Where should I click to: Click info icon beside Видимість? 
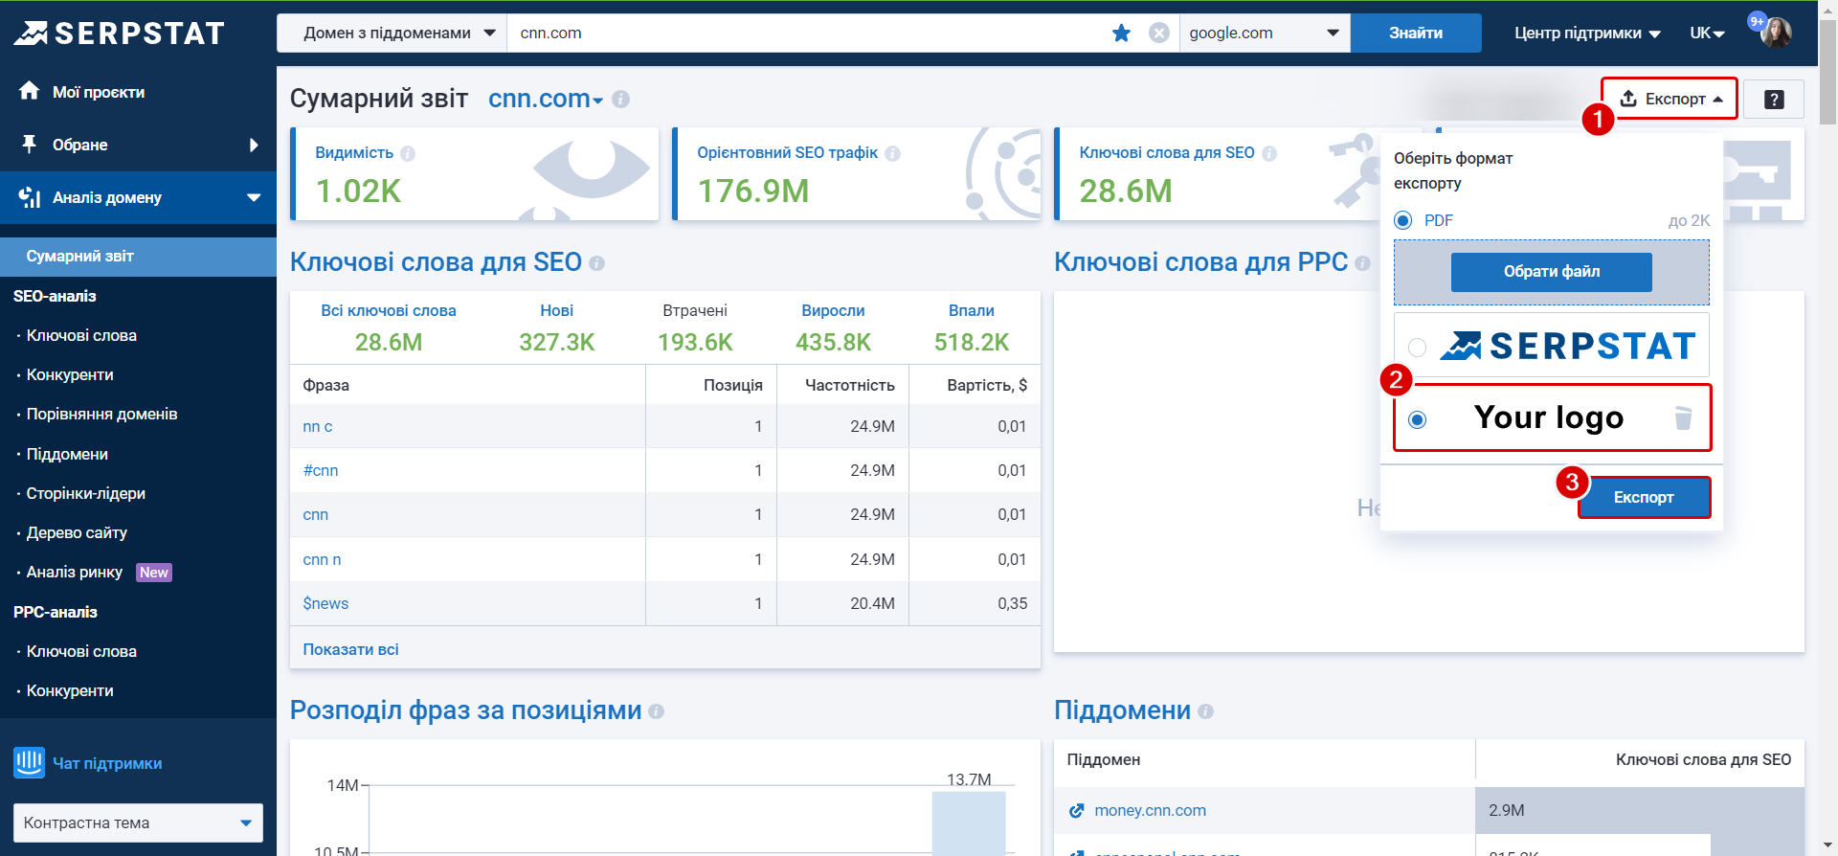408,153
